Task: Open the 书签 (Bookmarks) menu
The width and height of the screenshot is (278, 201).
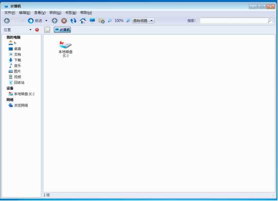Action: 71,13
